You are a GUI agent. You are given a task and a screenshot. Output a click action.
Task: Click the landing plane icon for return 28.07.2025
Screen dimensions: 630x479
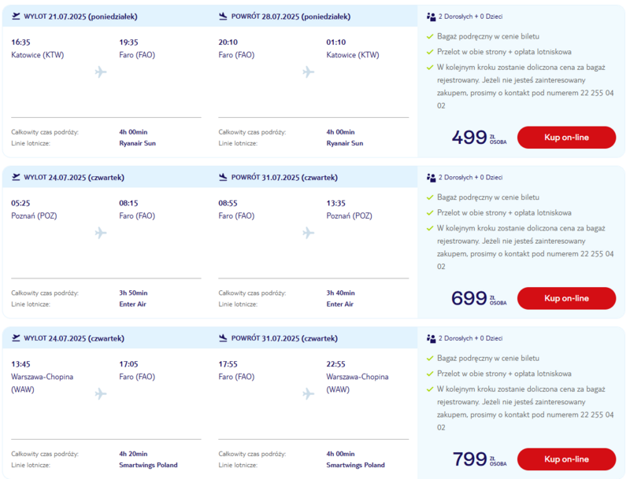point(223,16)
